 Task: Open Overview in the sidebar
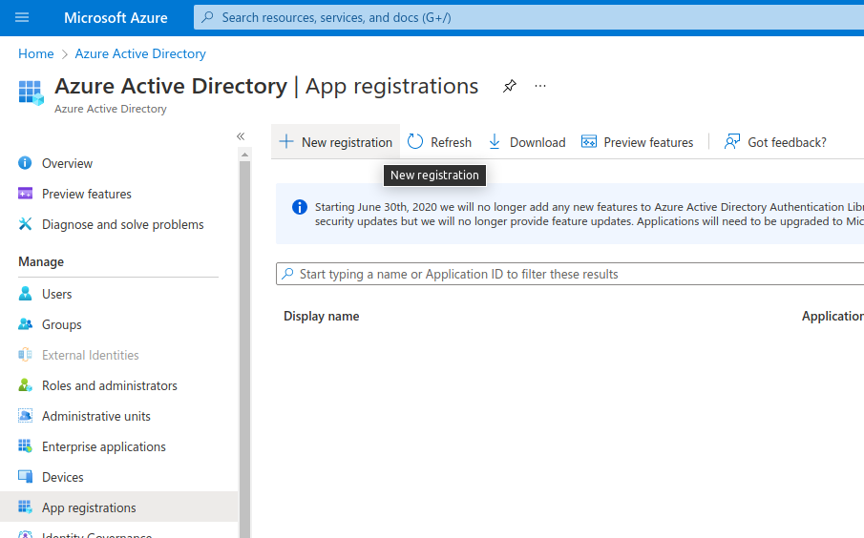[x=67, y=163]
